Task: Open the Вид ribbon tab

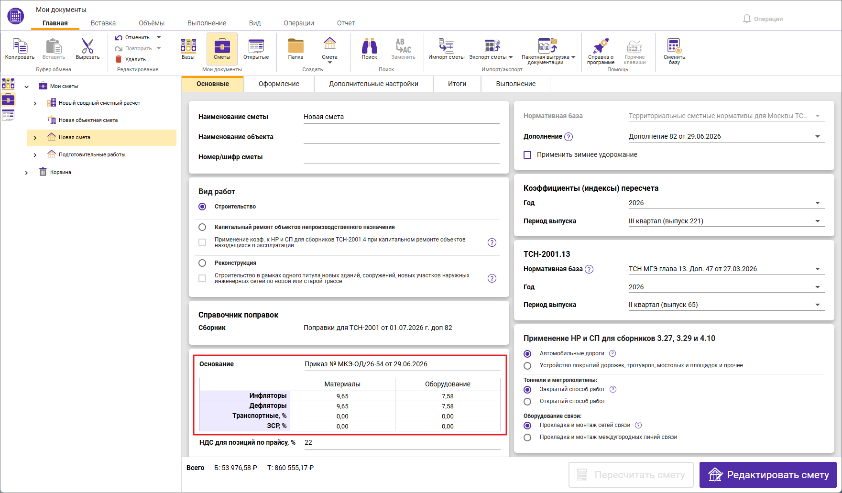Action: pos(254,23)
